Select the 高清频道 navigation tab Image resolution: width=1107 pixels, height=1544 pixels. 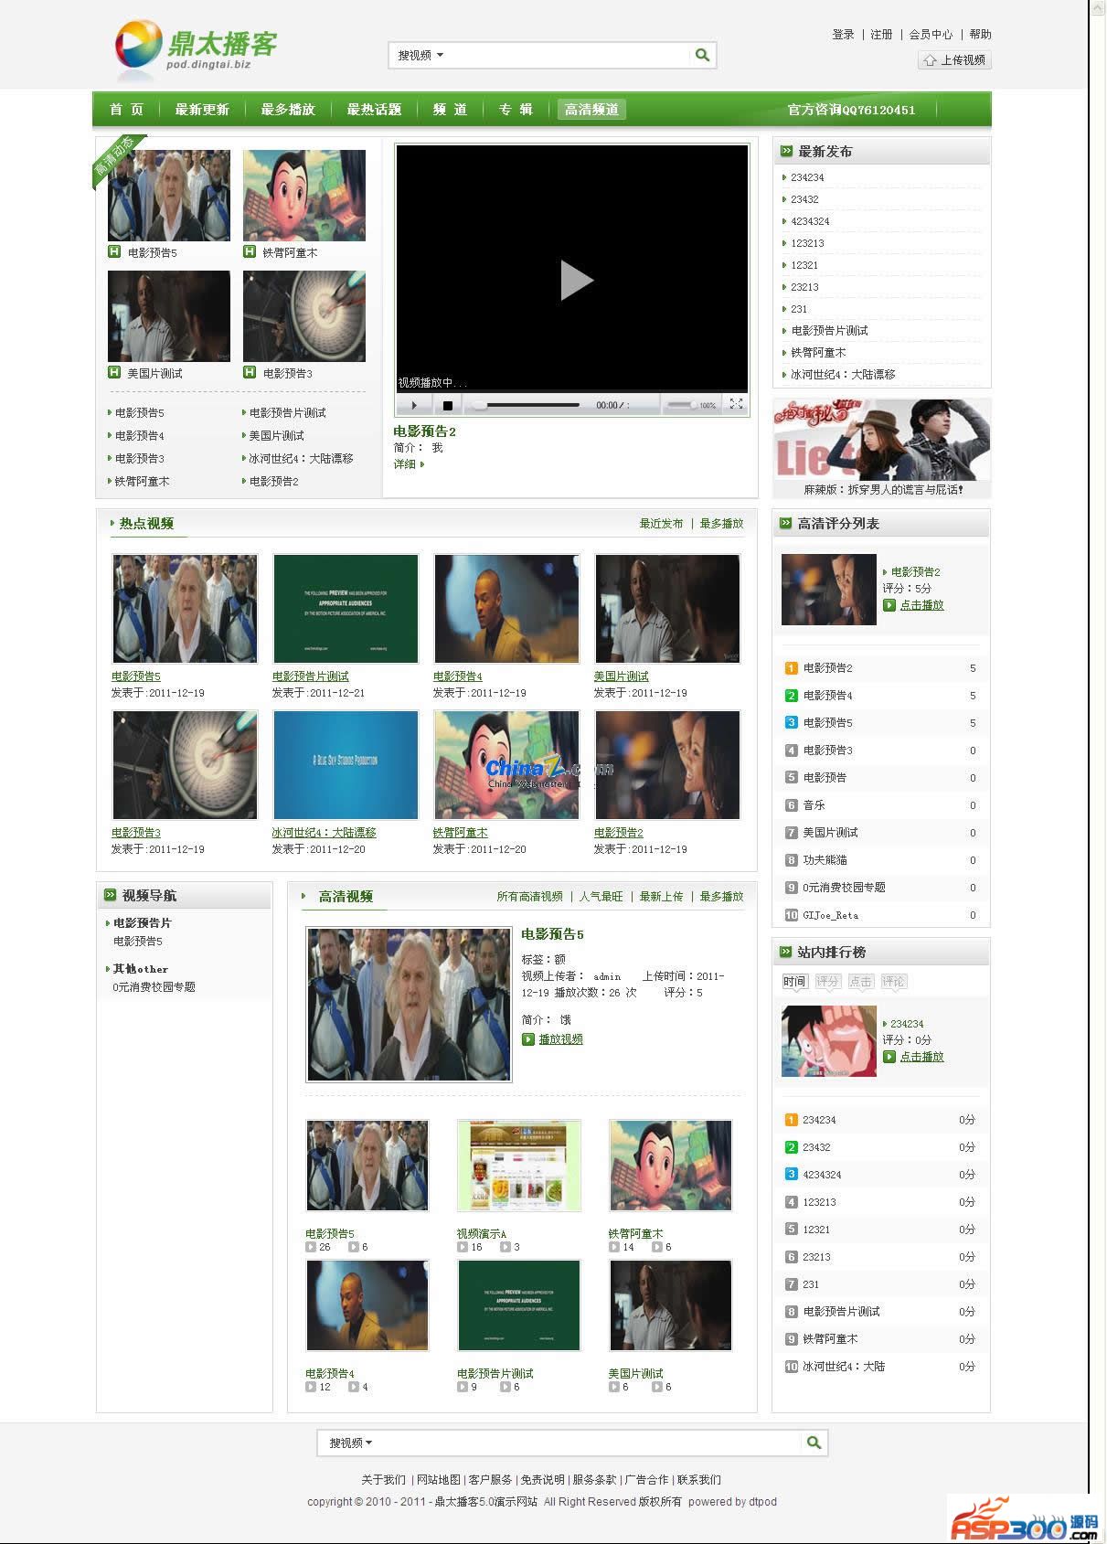[x=591, y=110]
